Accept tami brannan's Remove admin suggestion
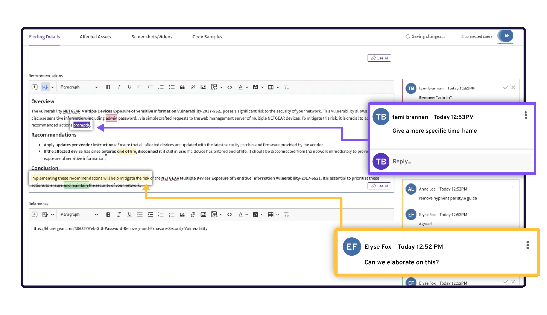Screen dimensions: 547x315 [505, 87]
